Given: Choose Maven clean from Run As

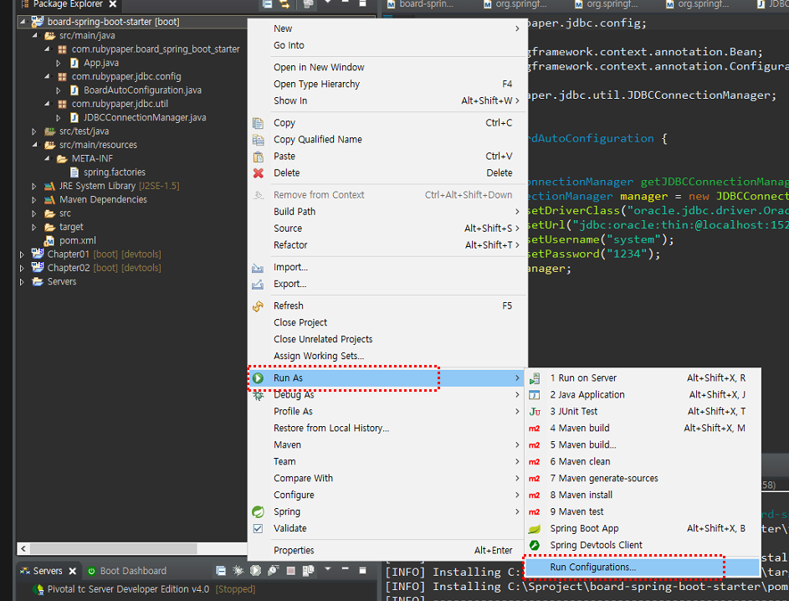Looking at the screenshot, I should tap(642, 461).
